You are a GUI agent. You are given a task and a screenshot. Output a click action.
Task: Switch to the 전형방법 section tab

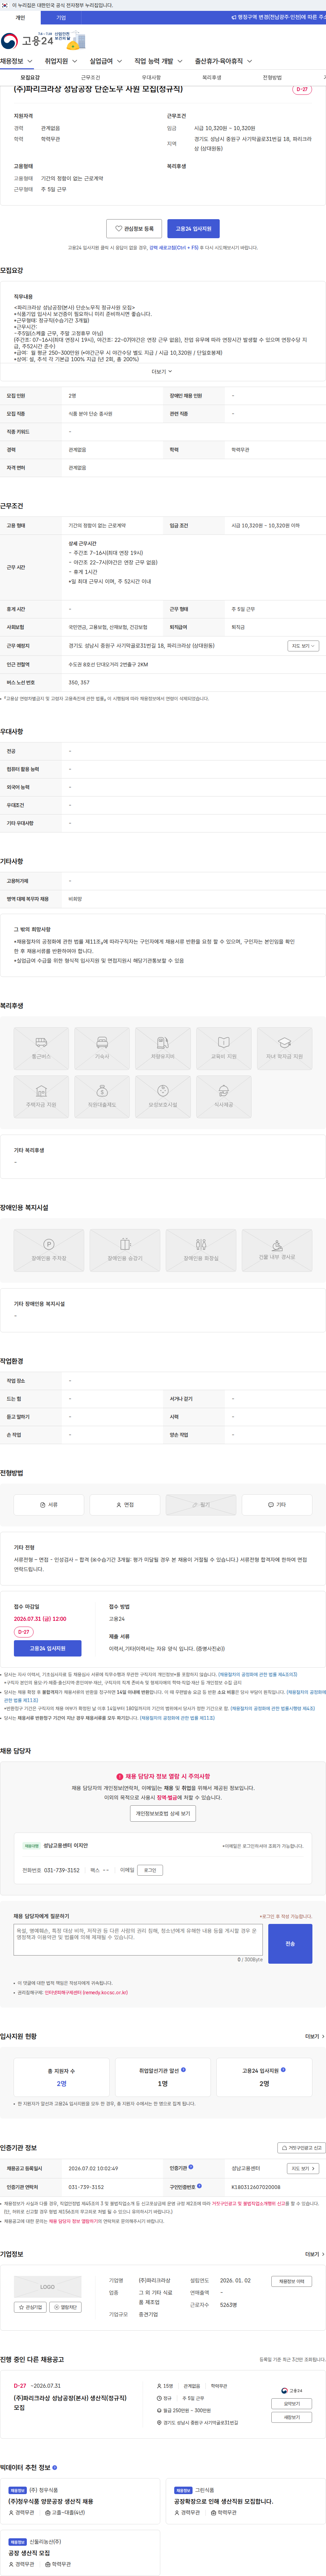point(272,77)
